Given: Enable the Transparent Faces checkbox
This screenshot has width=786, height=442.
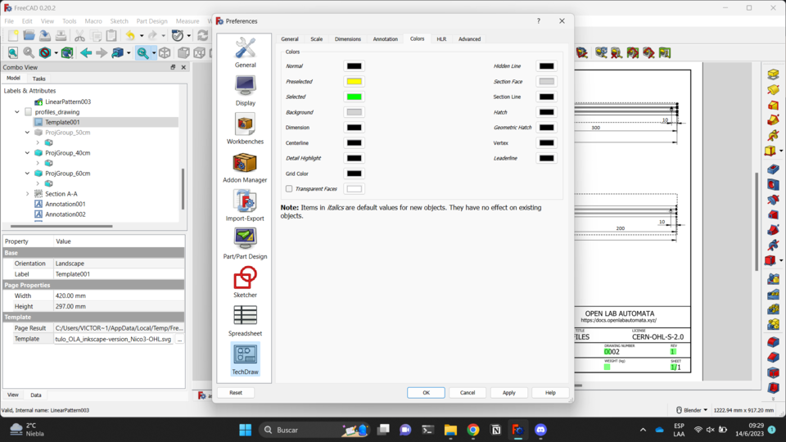Looking at the screenshot, I should (x=289, y=189).
